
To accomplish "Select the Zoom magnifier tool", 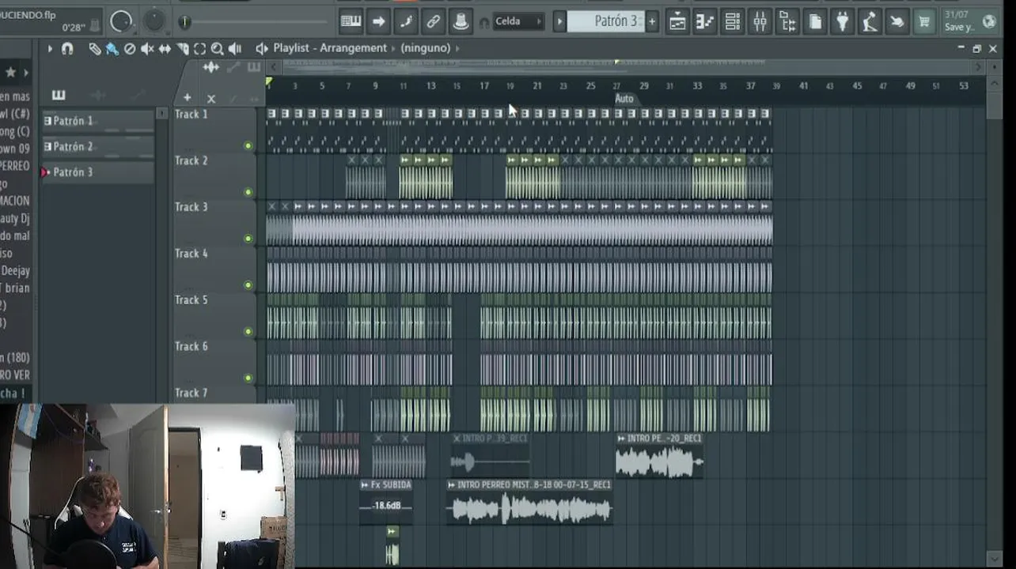I will (x=217, y=49).
